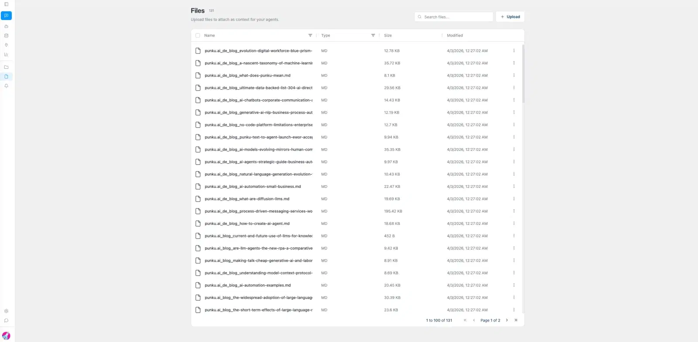Open the agents robot icon in sidebar

tap(6, 26)
